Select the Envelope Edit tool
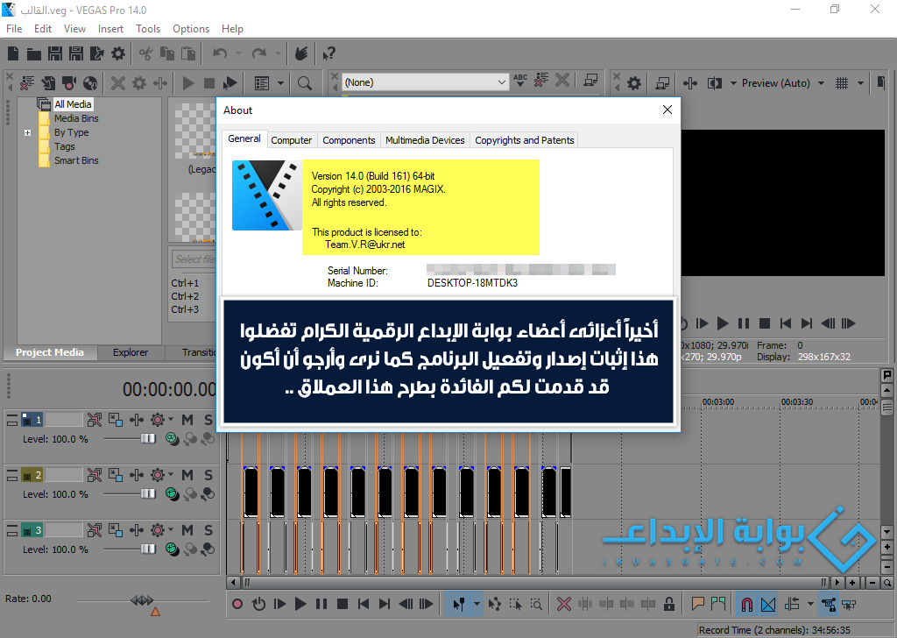This screenshot has height=638, width=897. coord(495,604)
